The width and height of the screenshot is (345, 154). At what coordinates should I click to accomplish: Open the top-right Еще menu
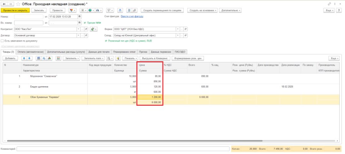(329, 10)
